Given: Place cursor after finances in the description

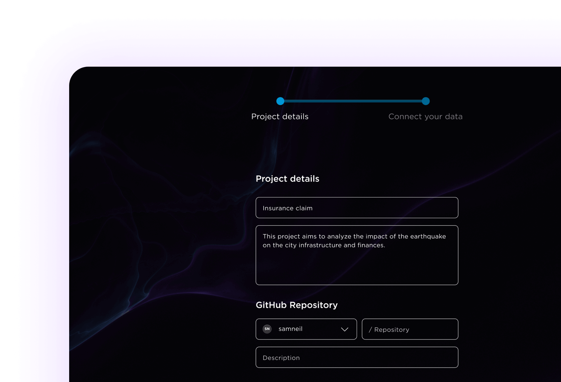Looking at the screenshot, I should 385,245.
